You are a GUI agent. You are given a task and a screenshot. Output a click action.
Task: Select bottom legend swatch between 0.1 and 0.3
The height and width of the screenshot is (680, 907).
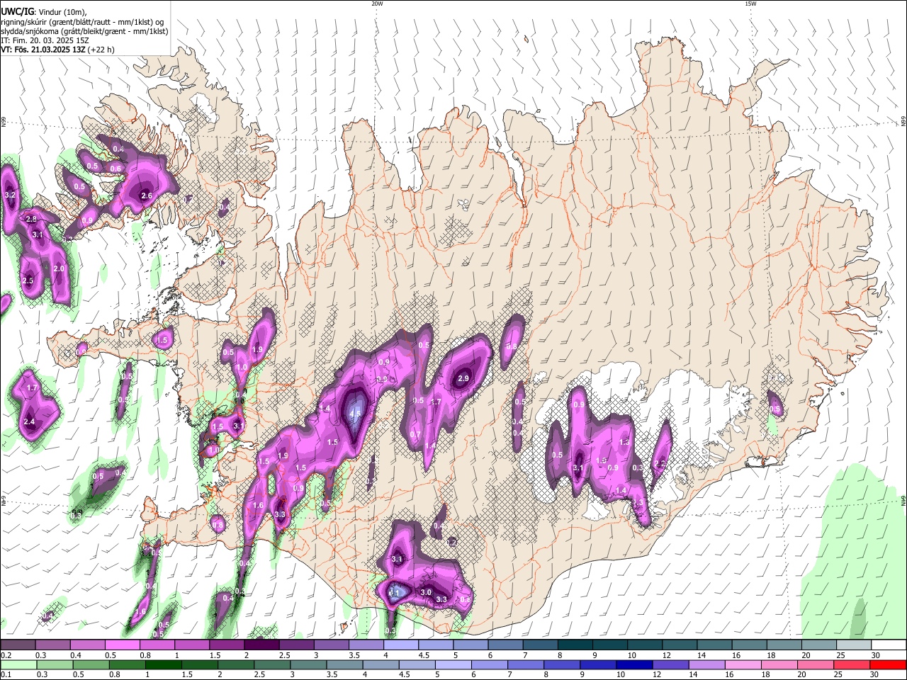click(18, 664)
